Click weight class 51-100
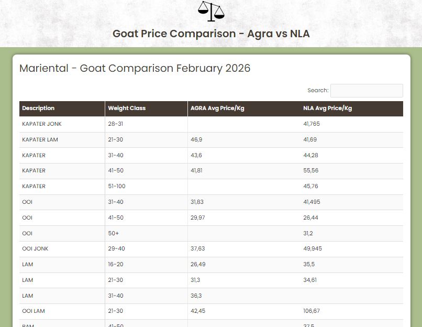 click(117, 186)
